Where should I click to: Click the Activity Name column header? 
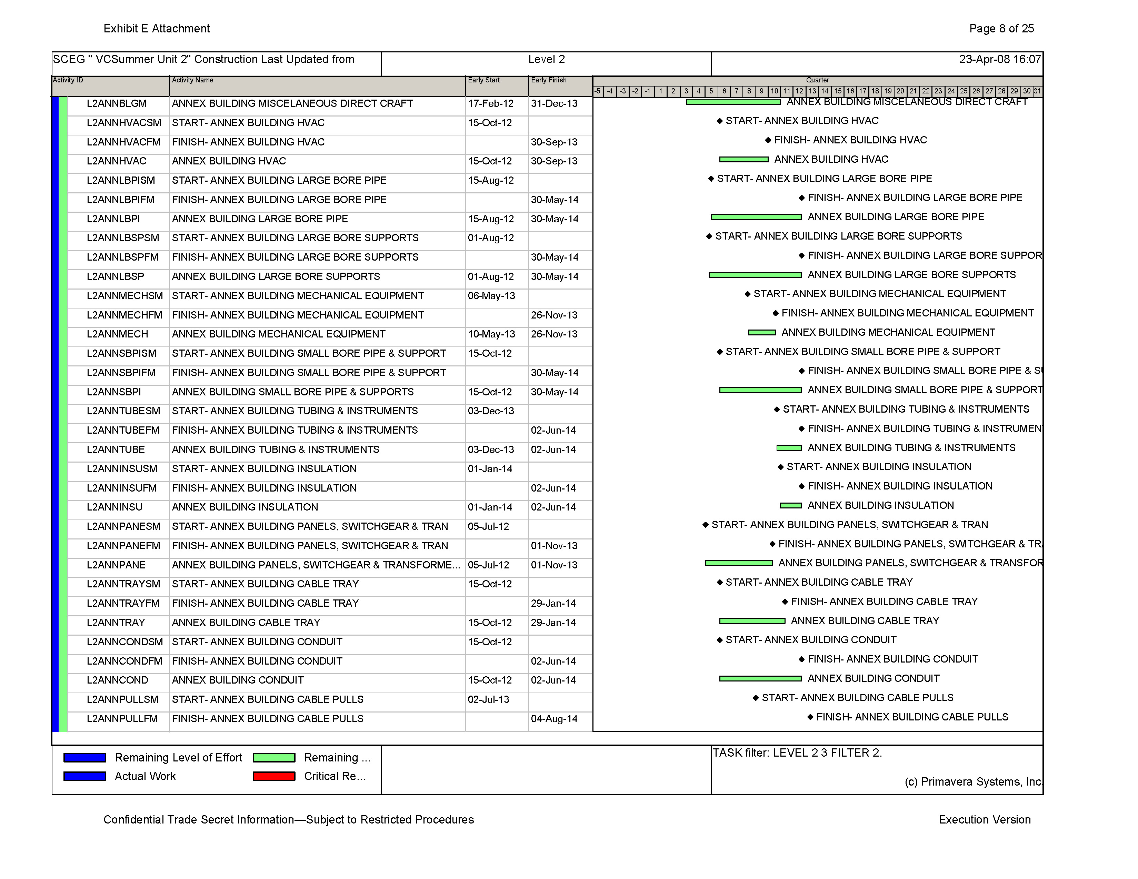[x=317, y=86]
